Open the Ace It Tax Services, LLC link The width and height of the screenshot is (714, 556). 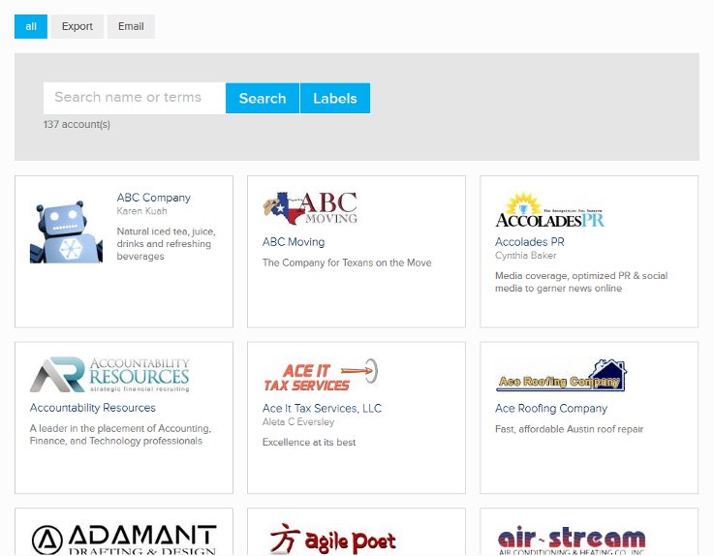(x=322, y=408)
